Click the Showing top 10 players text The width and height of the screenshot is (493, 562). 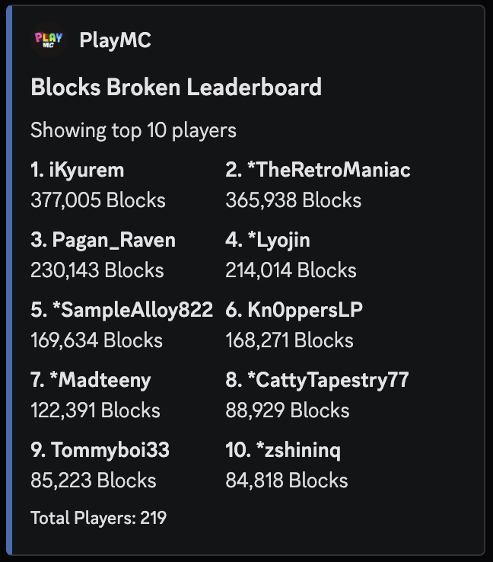133,130
